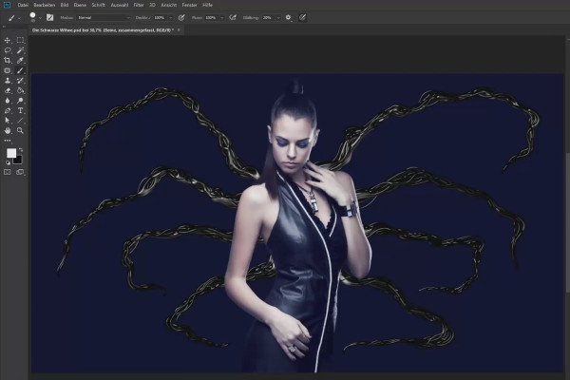Toggle pressure for opacity
The height and width of the screenshot is (380, 570).
tap(181, 17)
